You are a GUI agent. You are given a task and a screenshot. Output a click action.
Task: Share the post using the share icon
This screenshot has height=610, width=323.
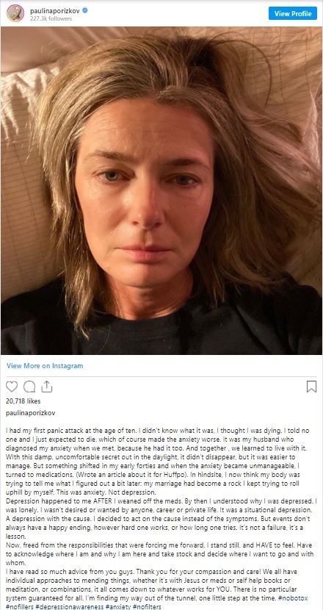pyautogui.click(x=47, y=387)
